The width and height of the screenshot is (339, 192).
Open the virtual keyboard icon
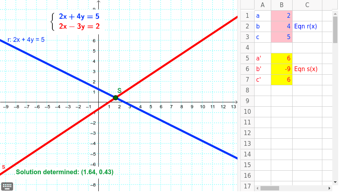[7, 186]
